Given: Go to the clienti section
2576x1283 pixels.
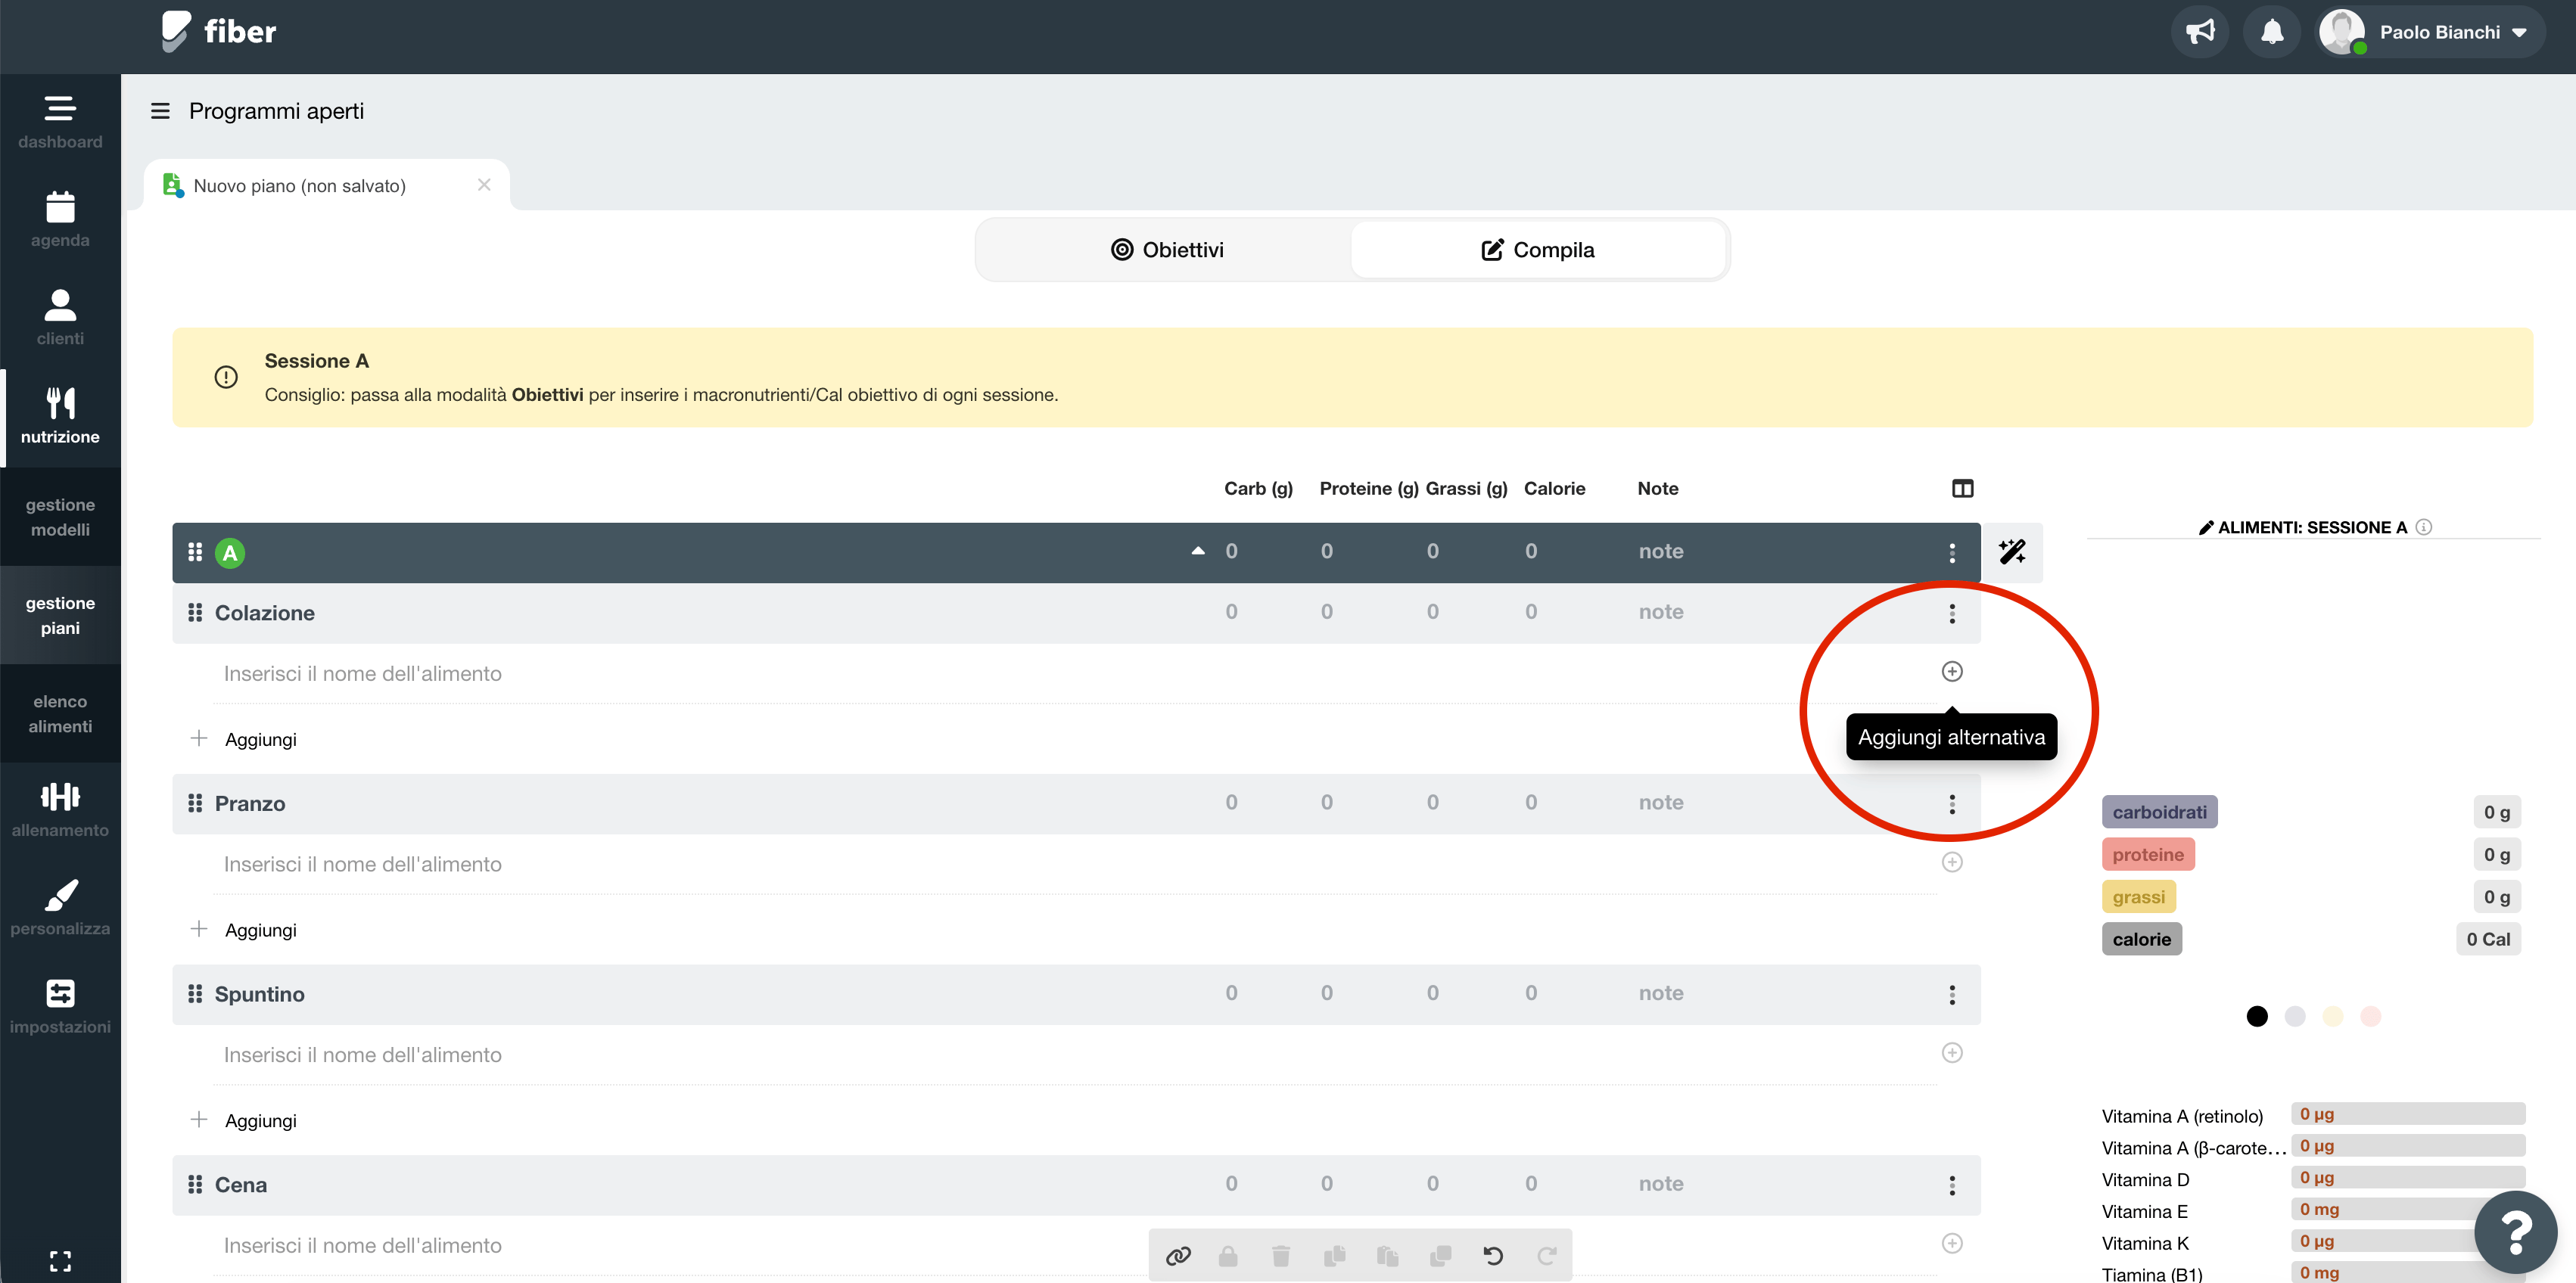Looking at the screenshot, I should point(60,319).
